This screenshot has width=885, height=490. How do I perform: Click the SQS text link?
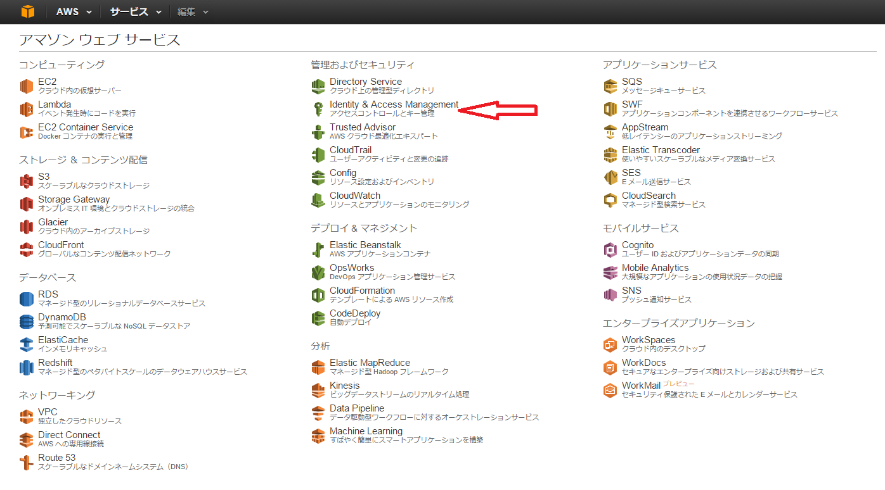pos(632,82)
